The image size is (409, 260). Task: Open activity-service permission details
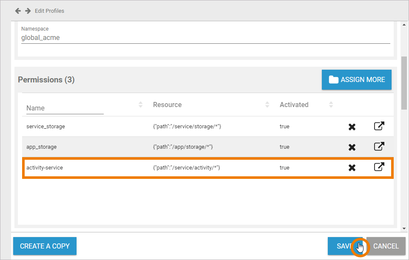(x=379, y=167)
